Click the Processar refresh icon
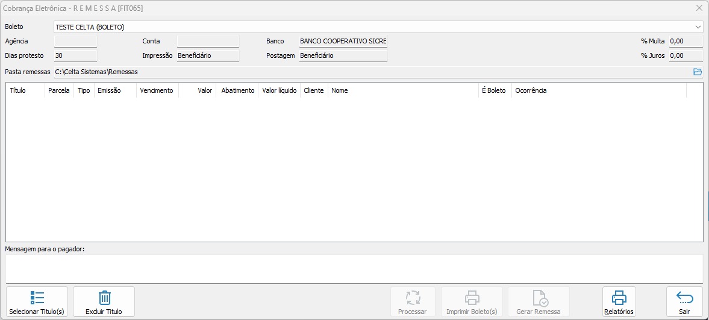This screenshot has height=320, width=709. [413, 298]
